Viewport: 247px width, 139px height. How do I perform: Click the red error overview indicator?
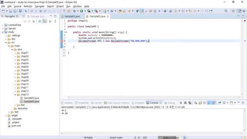(245, 20)
